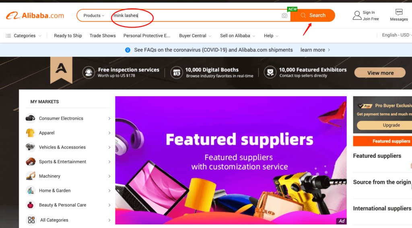Click the Alibaba.com logo
This screenshot has width=412, height=228.
[x=35, y=16]
